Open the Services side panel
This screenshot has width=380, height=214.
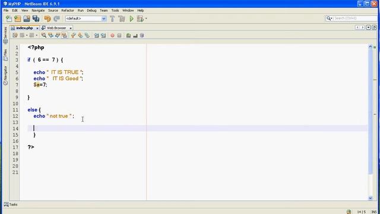5,35
